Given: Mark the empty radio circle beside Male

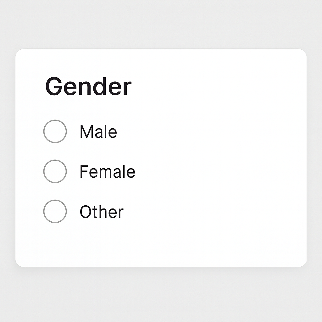Looking at the screenshot, I should 55,131.
